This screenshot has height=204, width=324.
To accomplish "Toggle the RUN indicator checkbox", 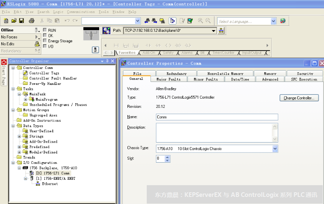I will pyautogui.click(x=45, y=30).
